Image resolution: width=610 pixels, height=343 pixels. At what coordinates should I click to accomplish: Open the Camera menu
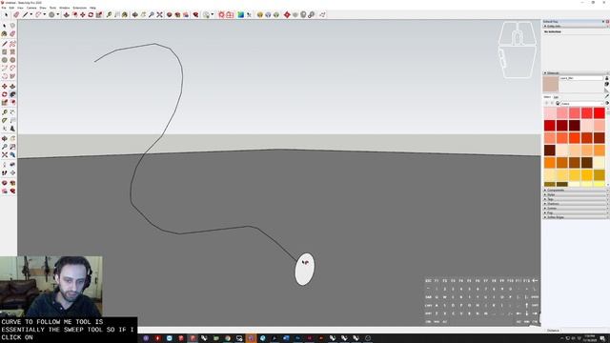pos(31,8)
